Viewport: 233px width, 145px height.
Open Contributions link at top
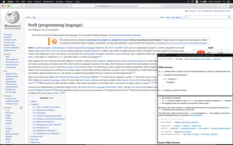207,11
